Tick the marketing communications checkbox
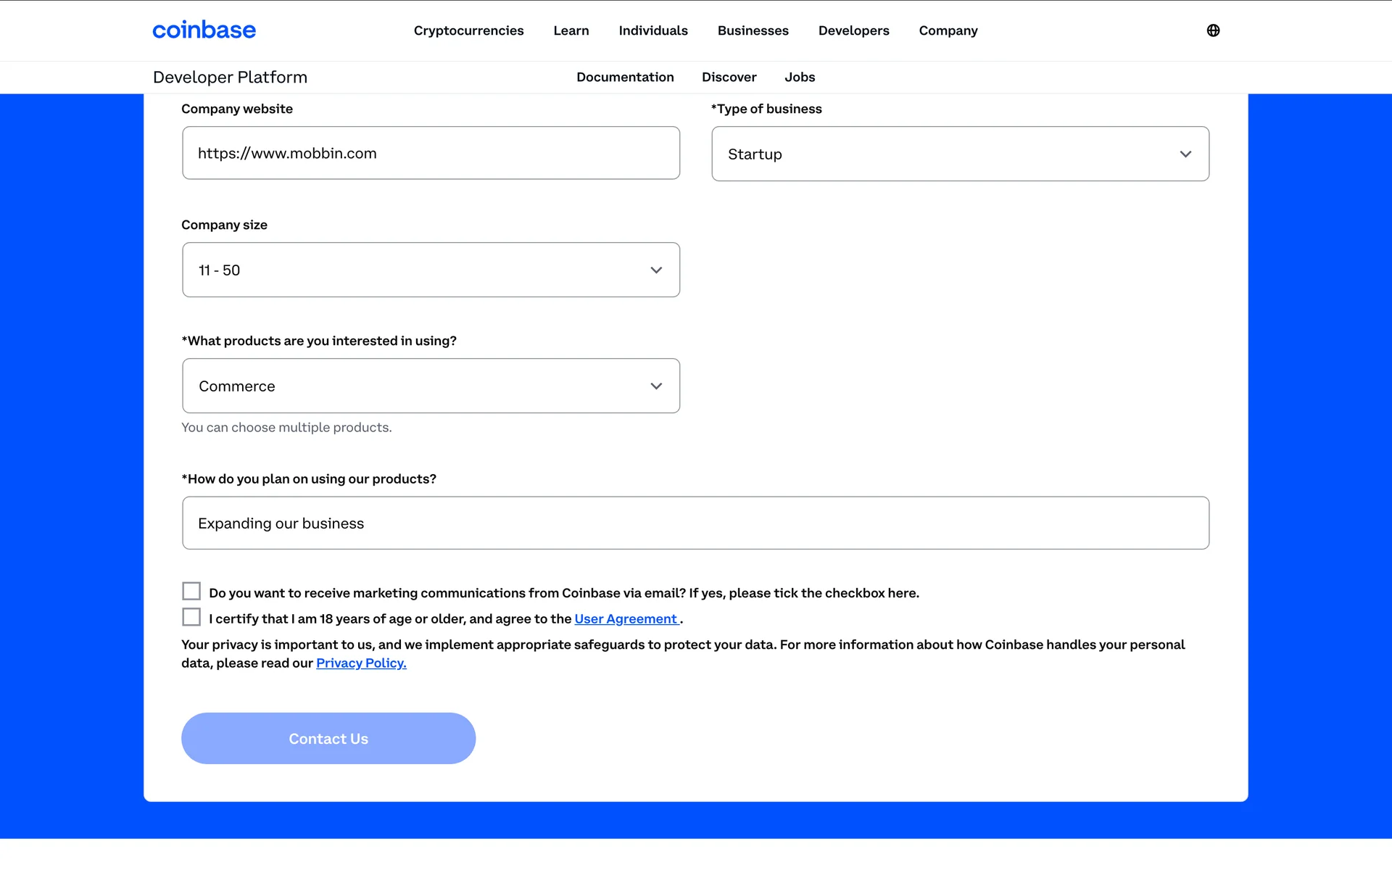The image size is (1392, 870). (x=191, y=591)
